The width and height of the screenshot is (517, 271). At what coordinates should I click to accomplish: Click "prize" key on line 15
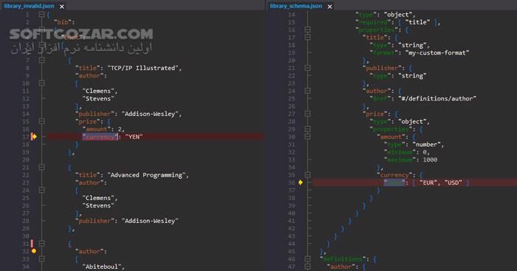point(88,121)
